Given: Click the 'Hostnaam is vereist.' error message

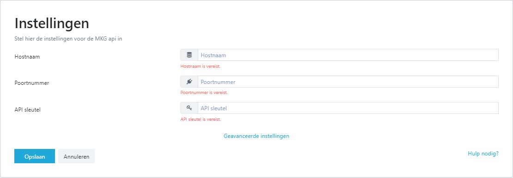Looking at the screenshot, I should pyautogui.click(x=201, y=66).
